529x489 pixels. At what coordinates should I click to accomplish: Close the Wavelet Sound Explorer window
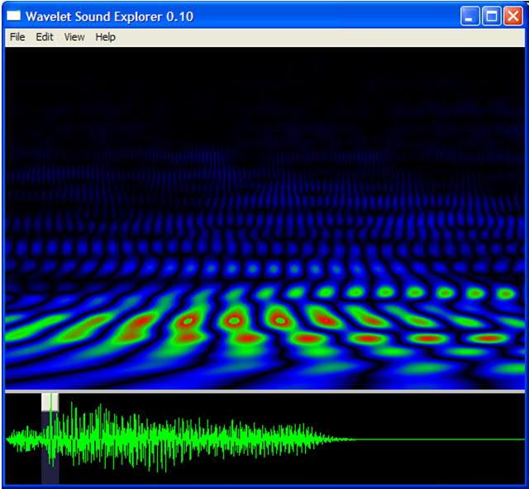tap(512, 16)
